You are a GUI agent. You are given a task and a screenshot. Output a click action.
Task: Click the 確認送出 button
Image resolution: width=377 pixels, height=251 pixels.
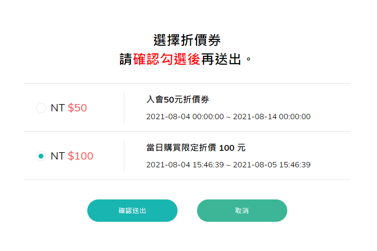coord(132,211)
